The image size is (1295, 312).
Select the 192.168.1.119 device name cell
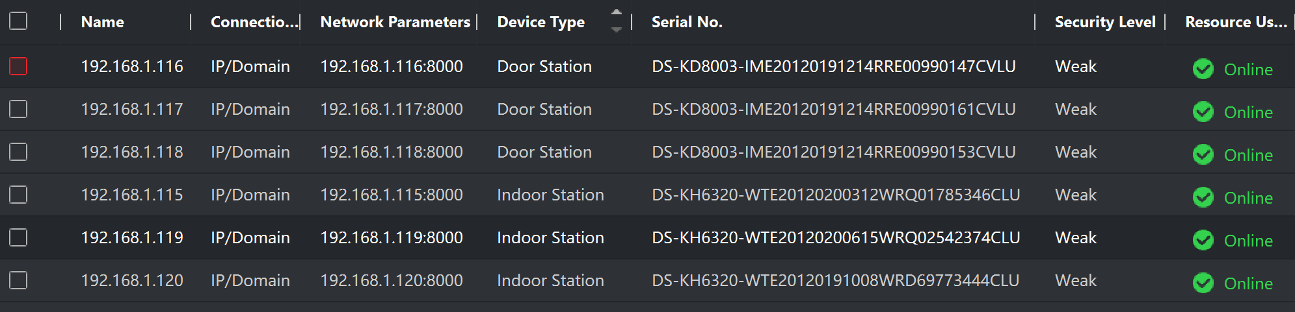132,237
